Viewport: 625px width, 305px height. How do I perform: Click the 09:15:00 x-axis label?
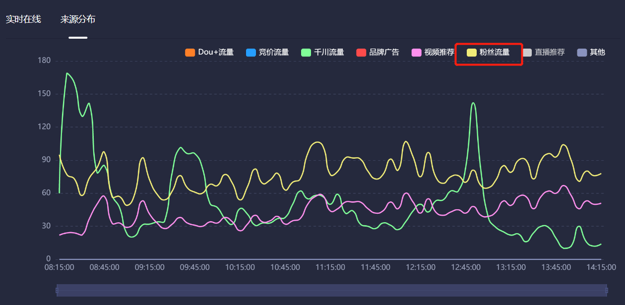[150, 267]
